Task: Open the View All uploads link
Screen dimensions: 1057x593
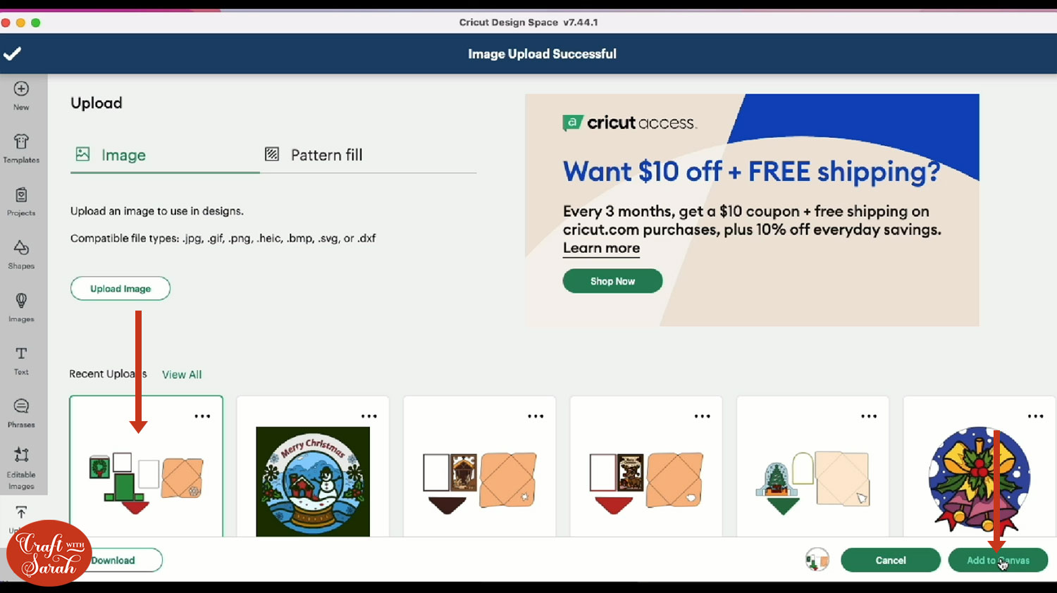Action: (182, 375)
